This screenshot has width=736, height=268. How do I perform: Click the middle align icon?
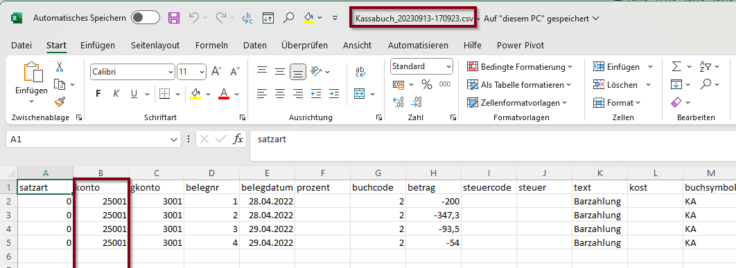tap(280, 72)
